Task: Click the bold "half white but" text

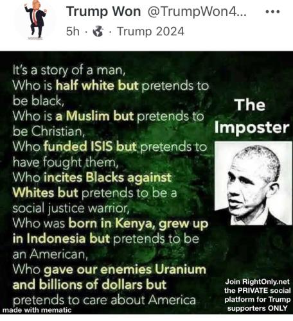Action: [97, 85]
